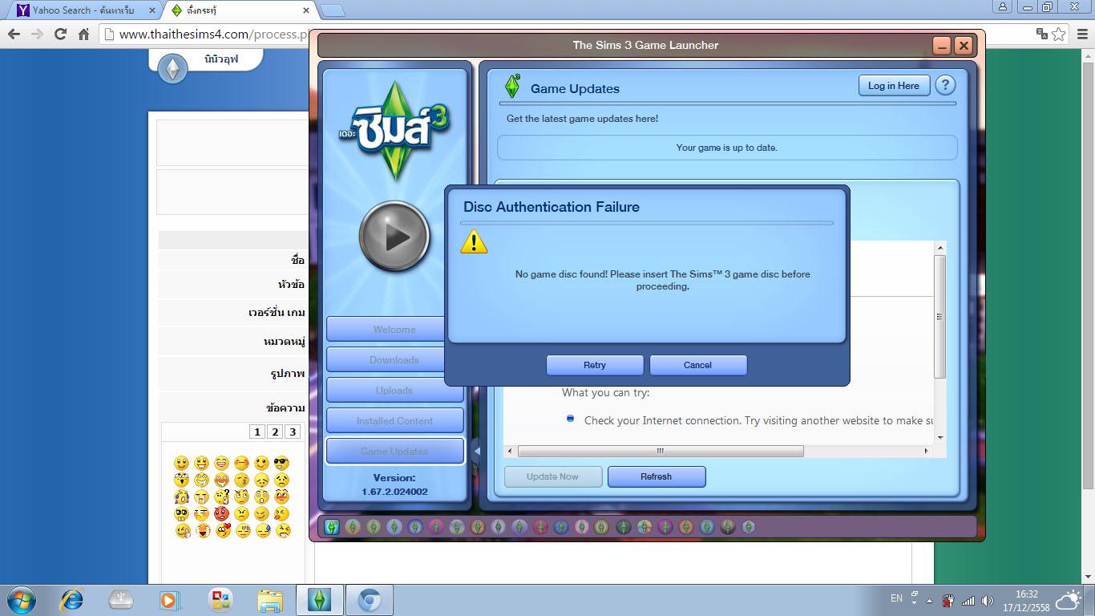The width and height of the screenshot is (1095, 616).
Task: Click the plumbob icon beside the site's top-left banner
Action: click(172, 69)
